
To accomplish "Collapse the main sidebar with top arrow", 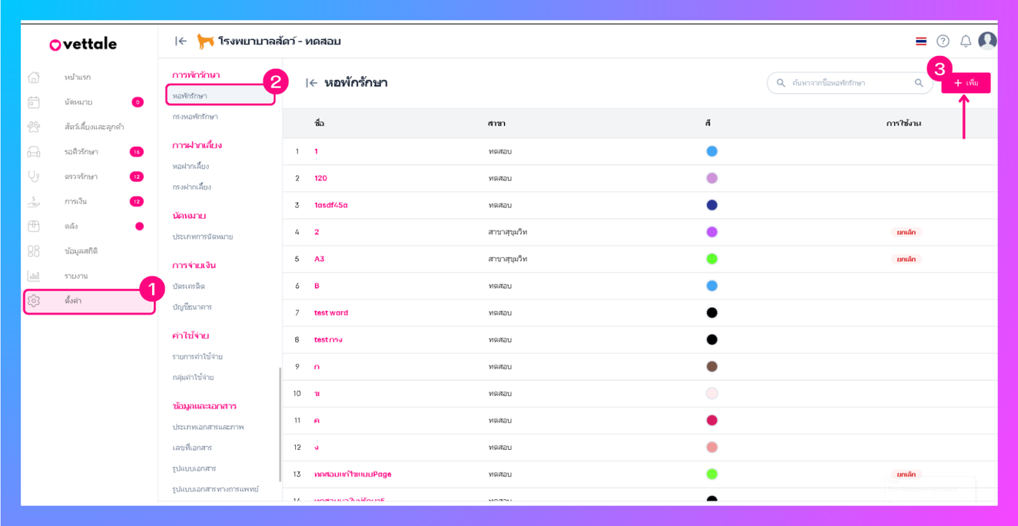I will [x=181, y=41].
